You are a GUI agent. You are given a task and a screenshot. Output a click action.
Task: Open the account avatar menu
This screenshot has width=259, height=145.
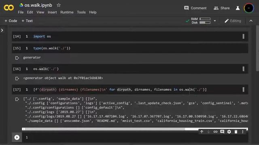tap(248, 8)
